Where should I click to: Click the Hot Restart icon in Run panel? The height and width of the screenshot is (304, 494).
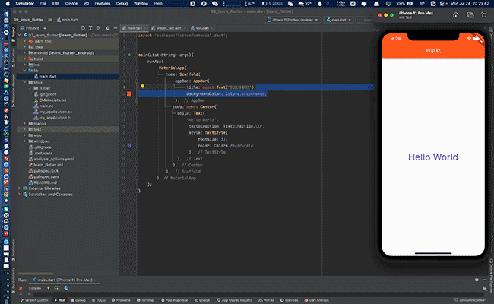point(56,288)
